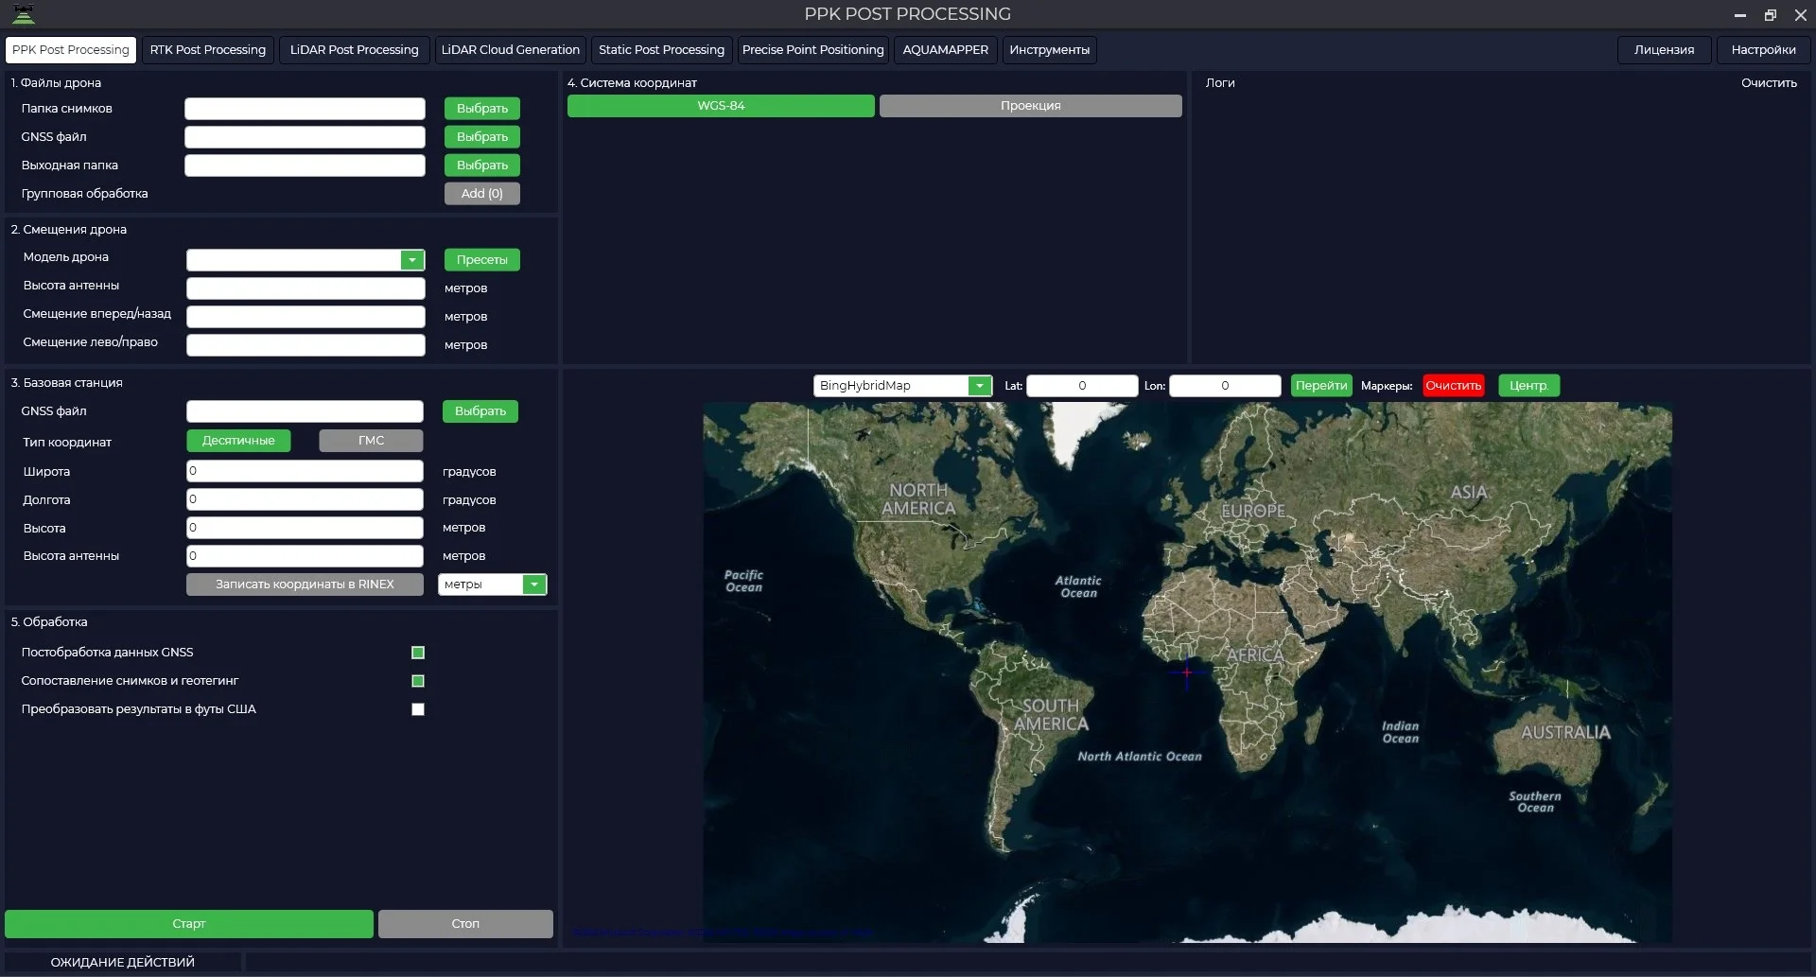
Task: Open the drone model dropdown
Action: tap(411, 260)
